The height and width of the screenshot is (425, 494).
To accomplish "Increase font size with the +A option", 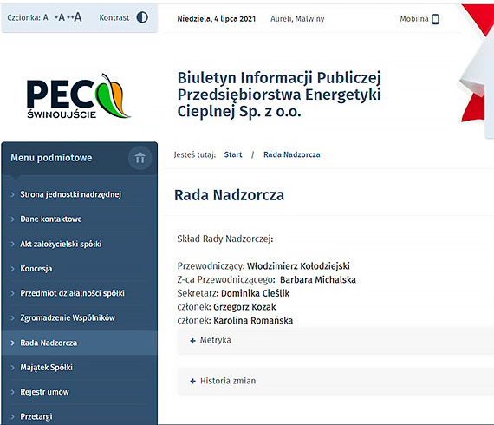I will point(60,17).
